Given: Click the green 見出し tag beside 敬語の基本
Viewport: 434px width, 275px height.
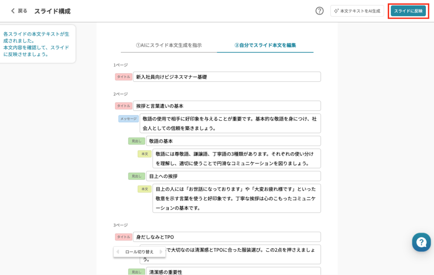Looking at the screenshot, I should point(136,141).
